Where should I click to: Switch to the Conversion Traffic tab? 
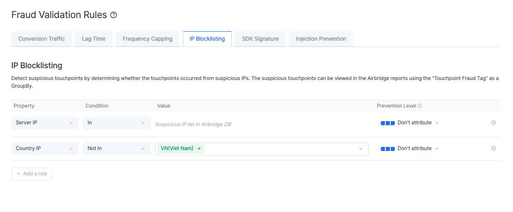pos(42,39)
